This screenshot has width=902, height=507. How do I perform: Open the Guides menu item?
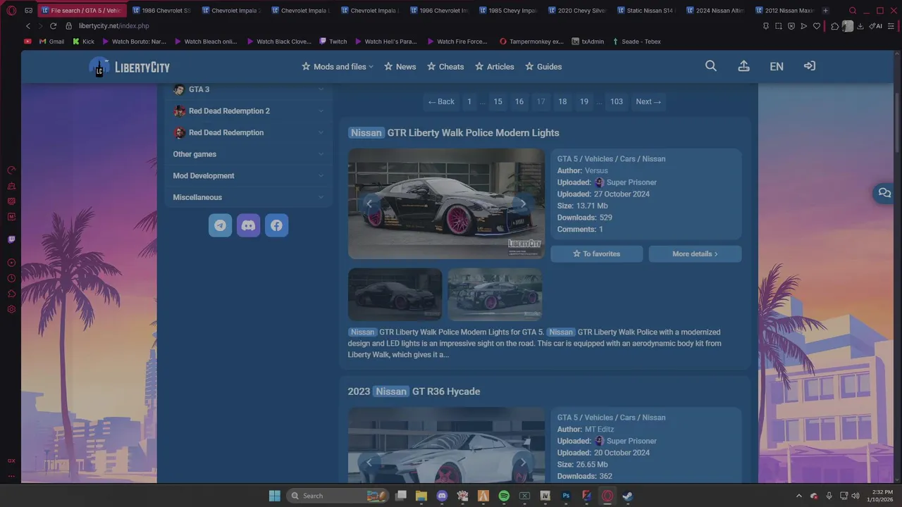click(543, 67)
